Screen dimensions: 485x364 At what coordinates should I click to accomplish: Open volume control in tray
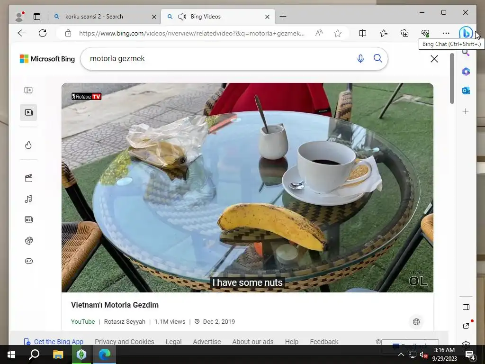423,355
